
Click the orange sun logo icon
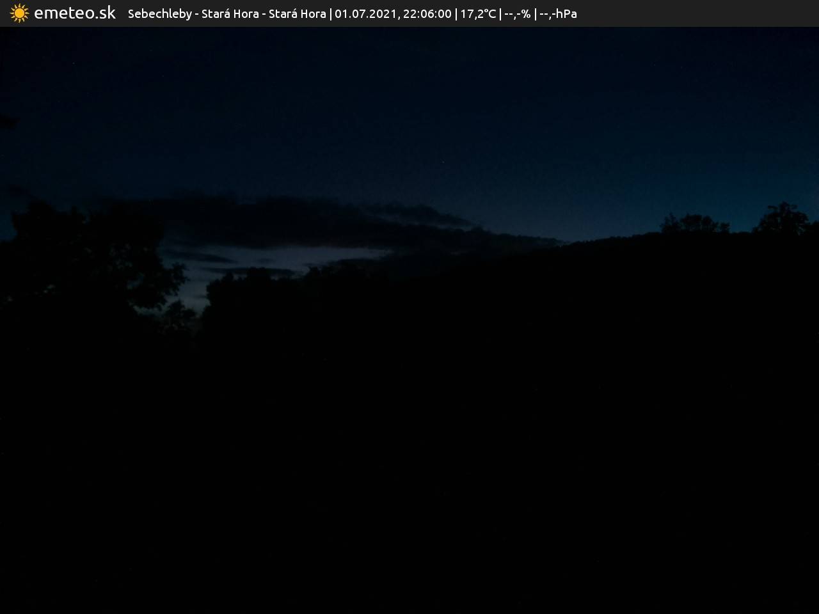click(x=19, y=13)
